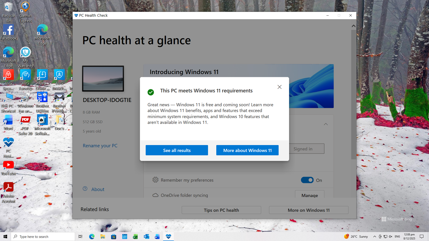Image resolution: width=429 pixels, height=241 pixels.
Task: Open the 26°C Sunny weather widget
Action: (x=356, y=237)
